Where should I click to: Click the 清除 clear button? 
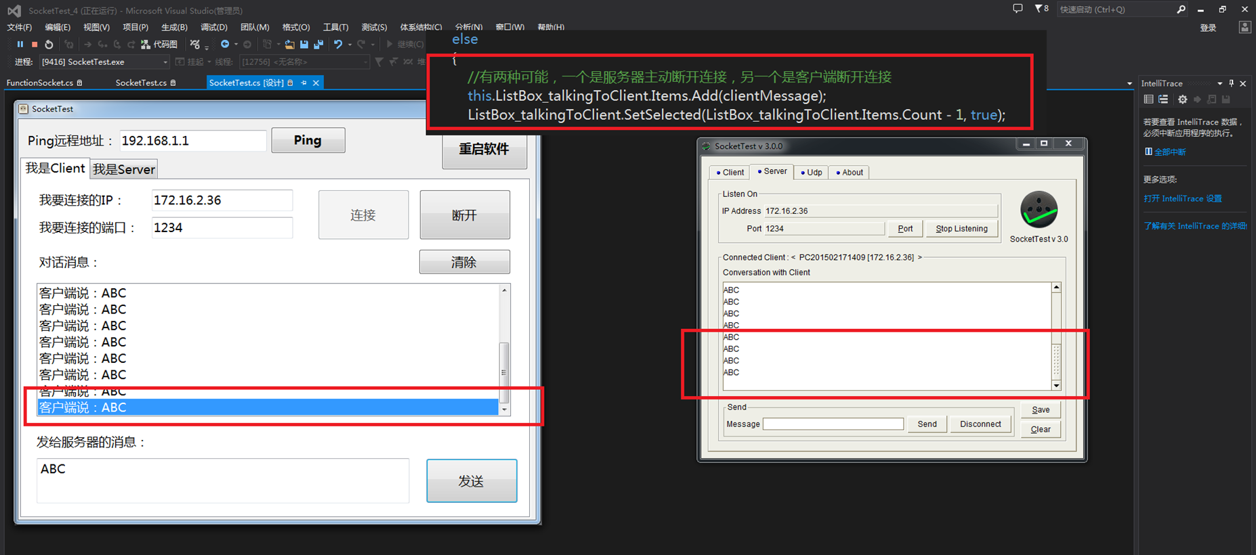[464, 262]
